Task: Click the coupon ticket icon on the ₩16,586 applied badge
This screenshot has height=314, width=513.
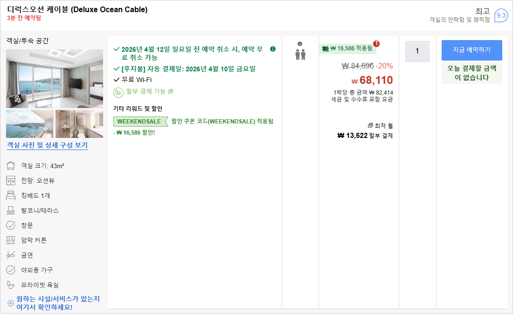Action: 325,49
